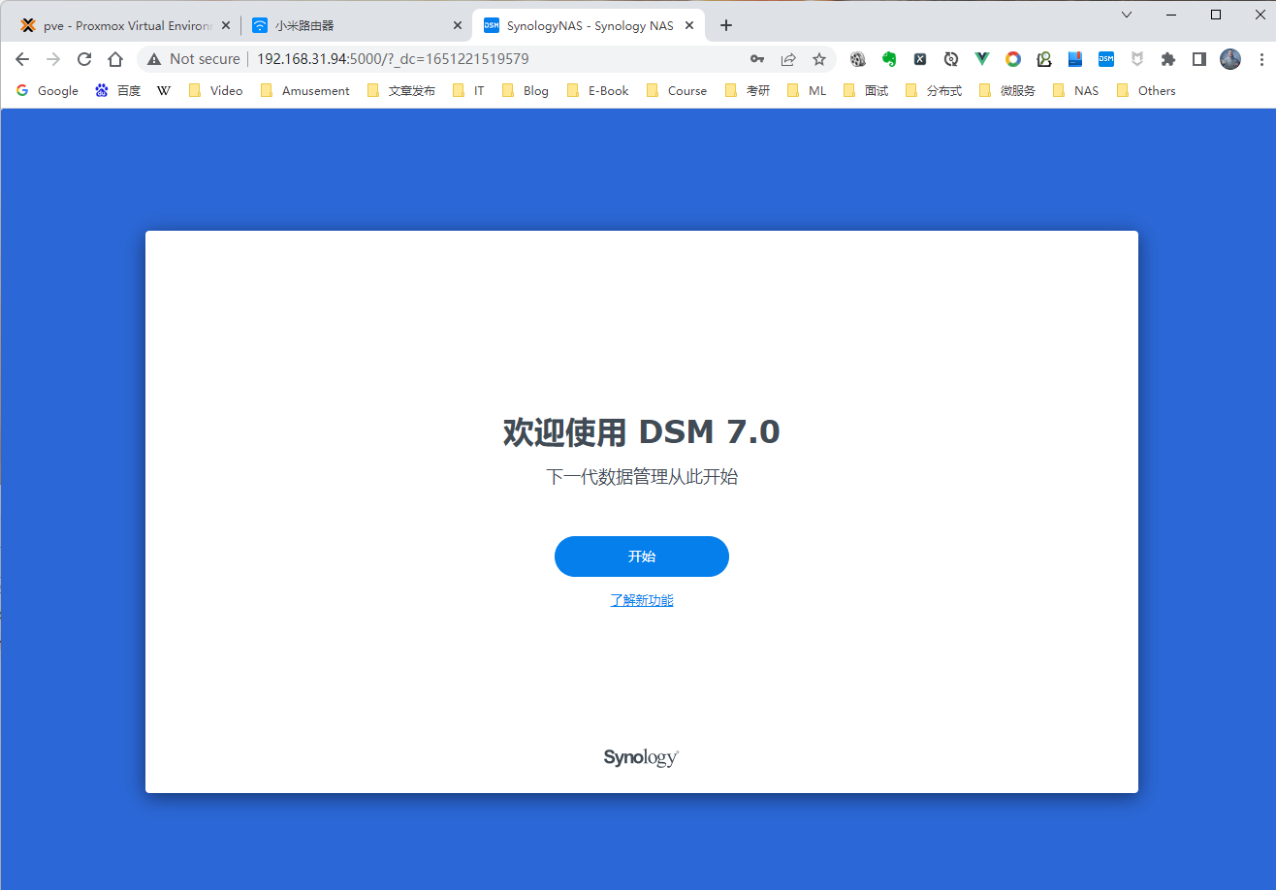The image size is (1276, 890).
Task: Open the Chrome three-dot menu
Action: point(1260,59)
